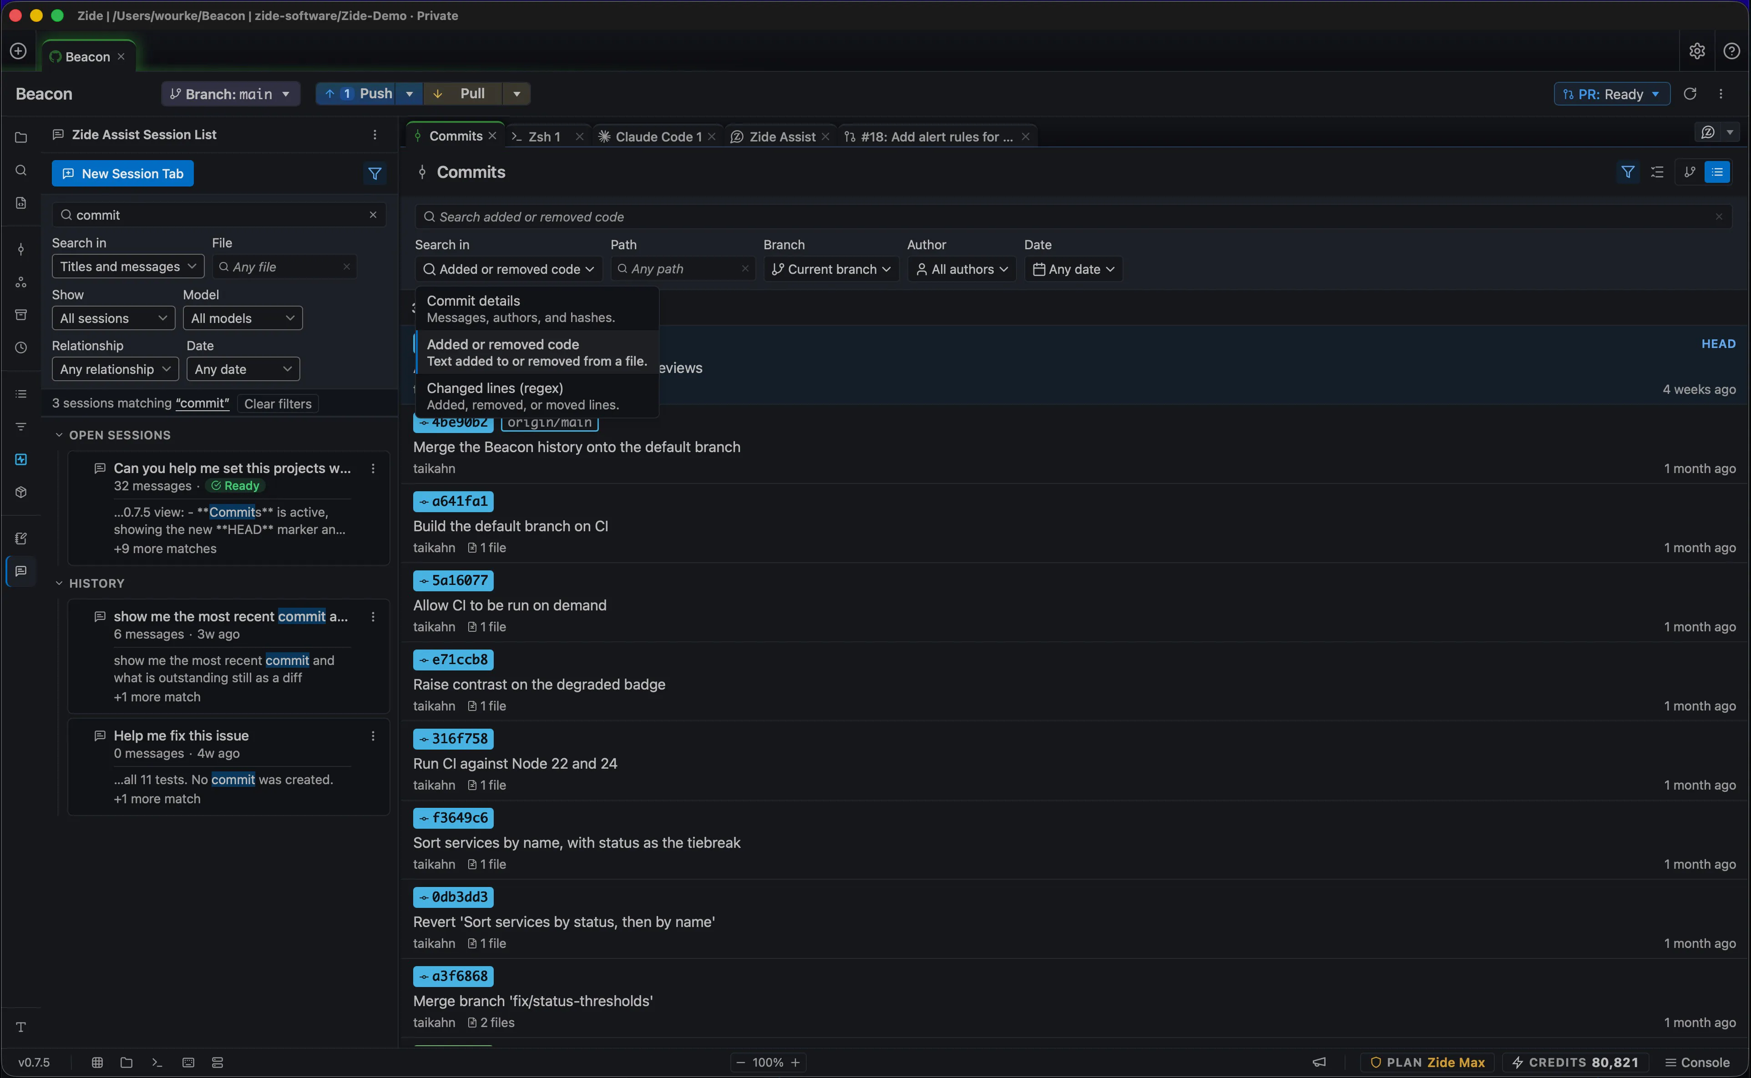The image size is (1751, 1078).
Task: Open the Console button in status bar
Action: (x=1697, y=1063)
